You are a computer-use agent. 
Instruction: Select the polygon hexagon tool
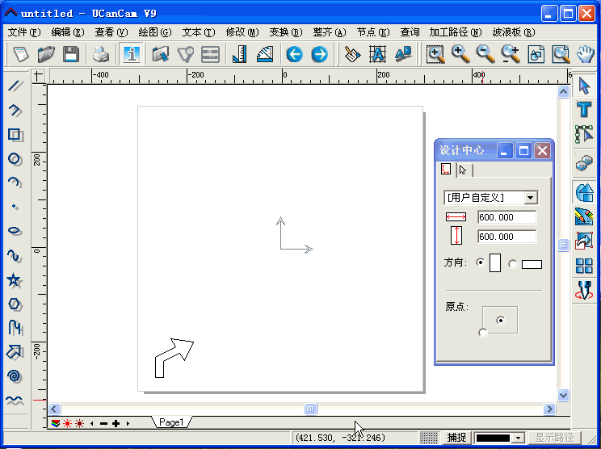tap(15, 304)
